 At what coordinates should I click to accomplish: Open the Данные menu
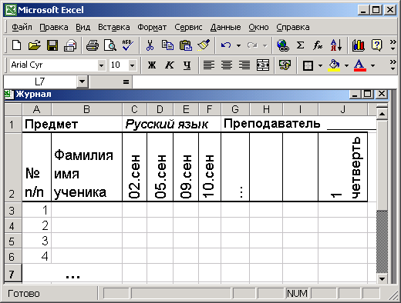point(225,27)
